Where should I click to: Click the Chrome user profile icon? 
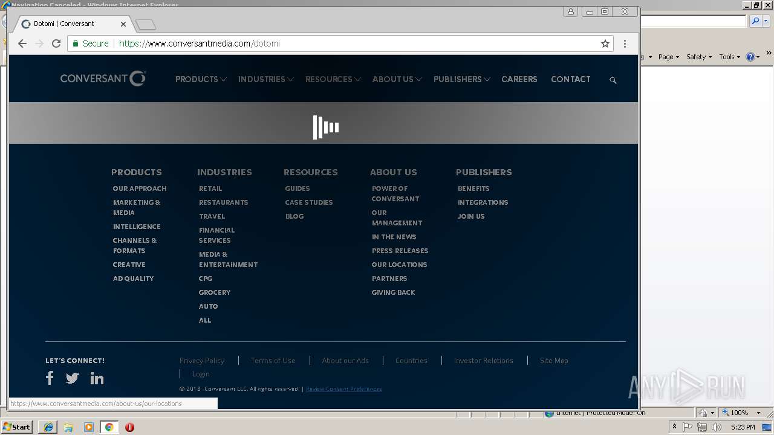(570, 11)
